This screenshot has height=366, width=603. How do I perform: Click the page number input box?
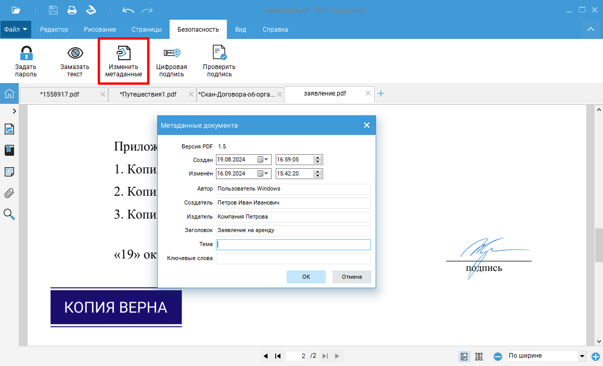(x=297, y=356)
